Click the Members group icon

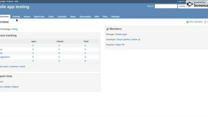pos(108,29)
